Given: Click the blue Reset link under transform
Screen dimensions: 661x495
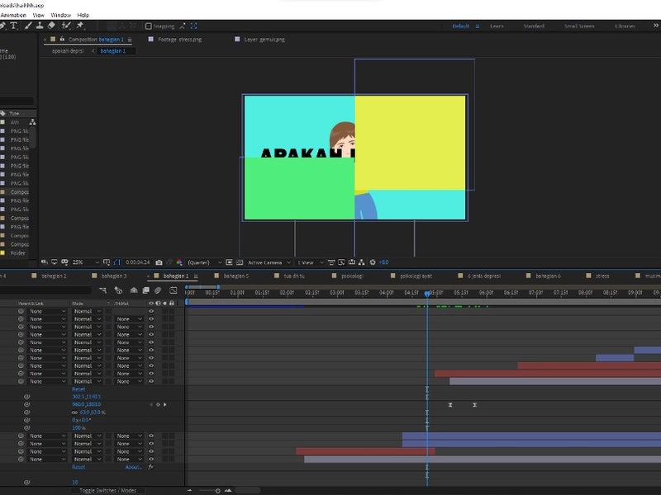Looking at the screenshot, I should [78, 389].
